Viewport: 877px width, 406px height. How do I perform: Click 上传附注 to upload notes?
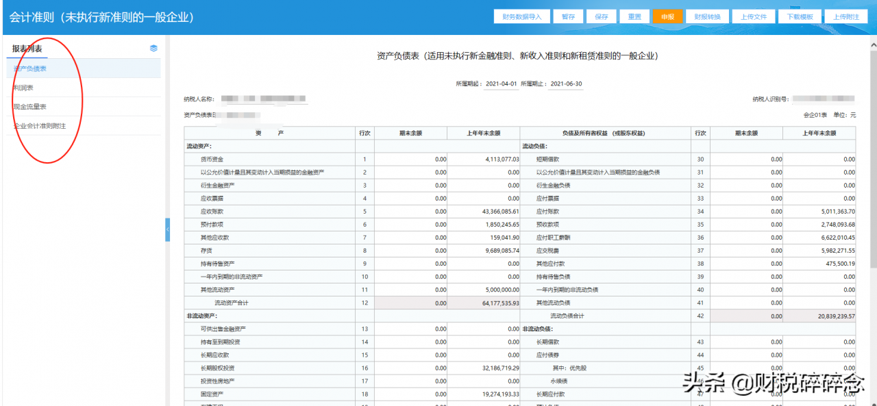(846, 16)
